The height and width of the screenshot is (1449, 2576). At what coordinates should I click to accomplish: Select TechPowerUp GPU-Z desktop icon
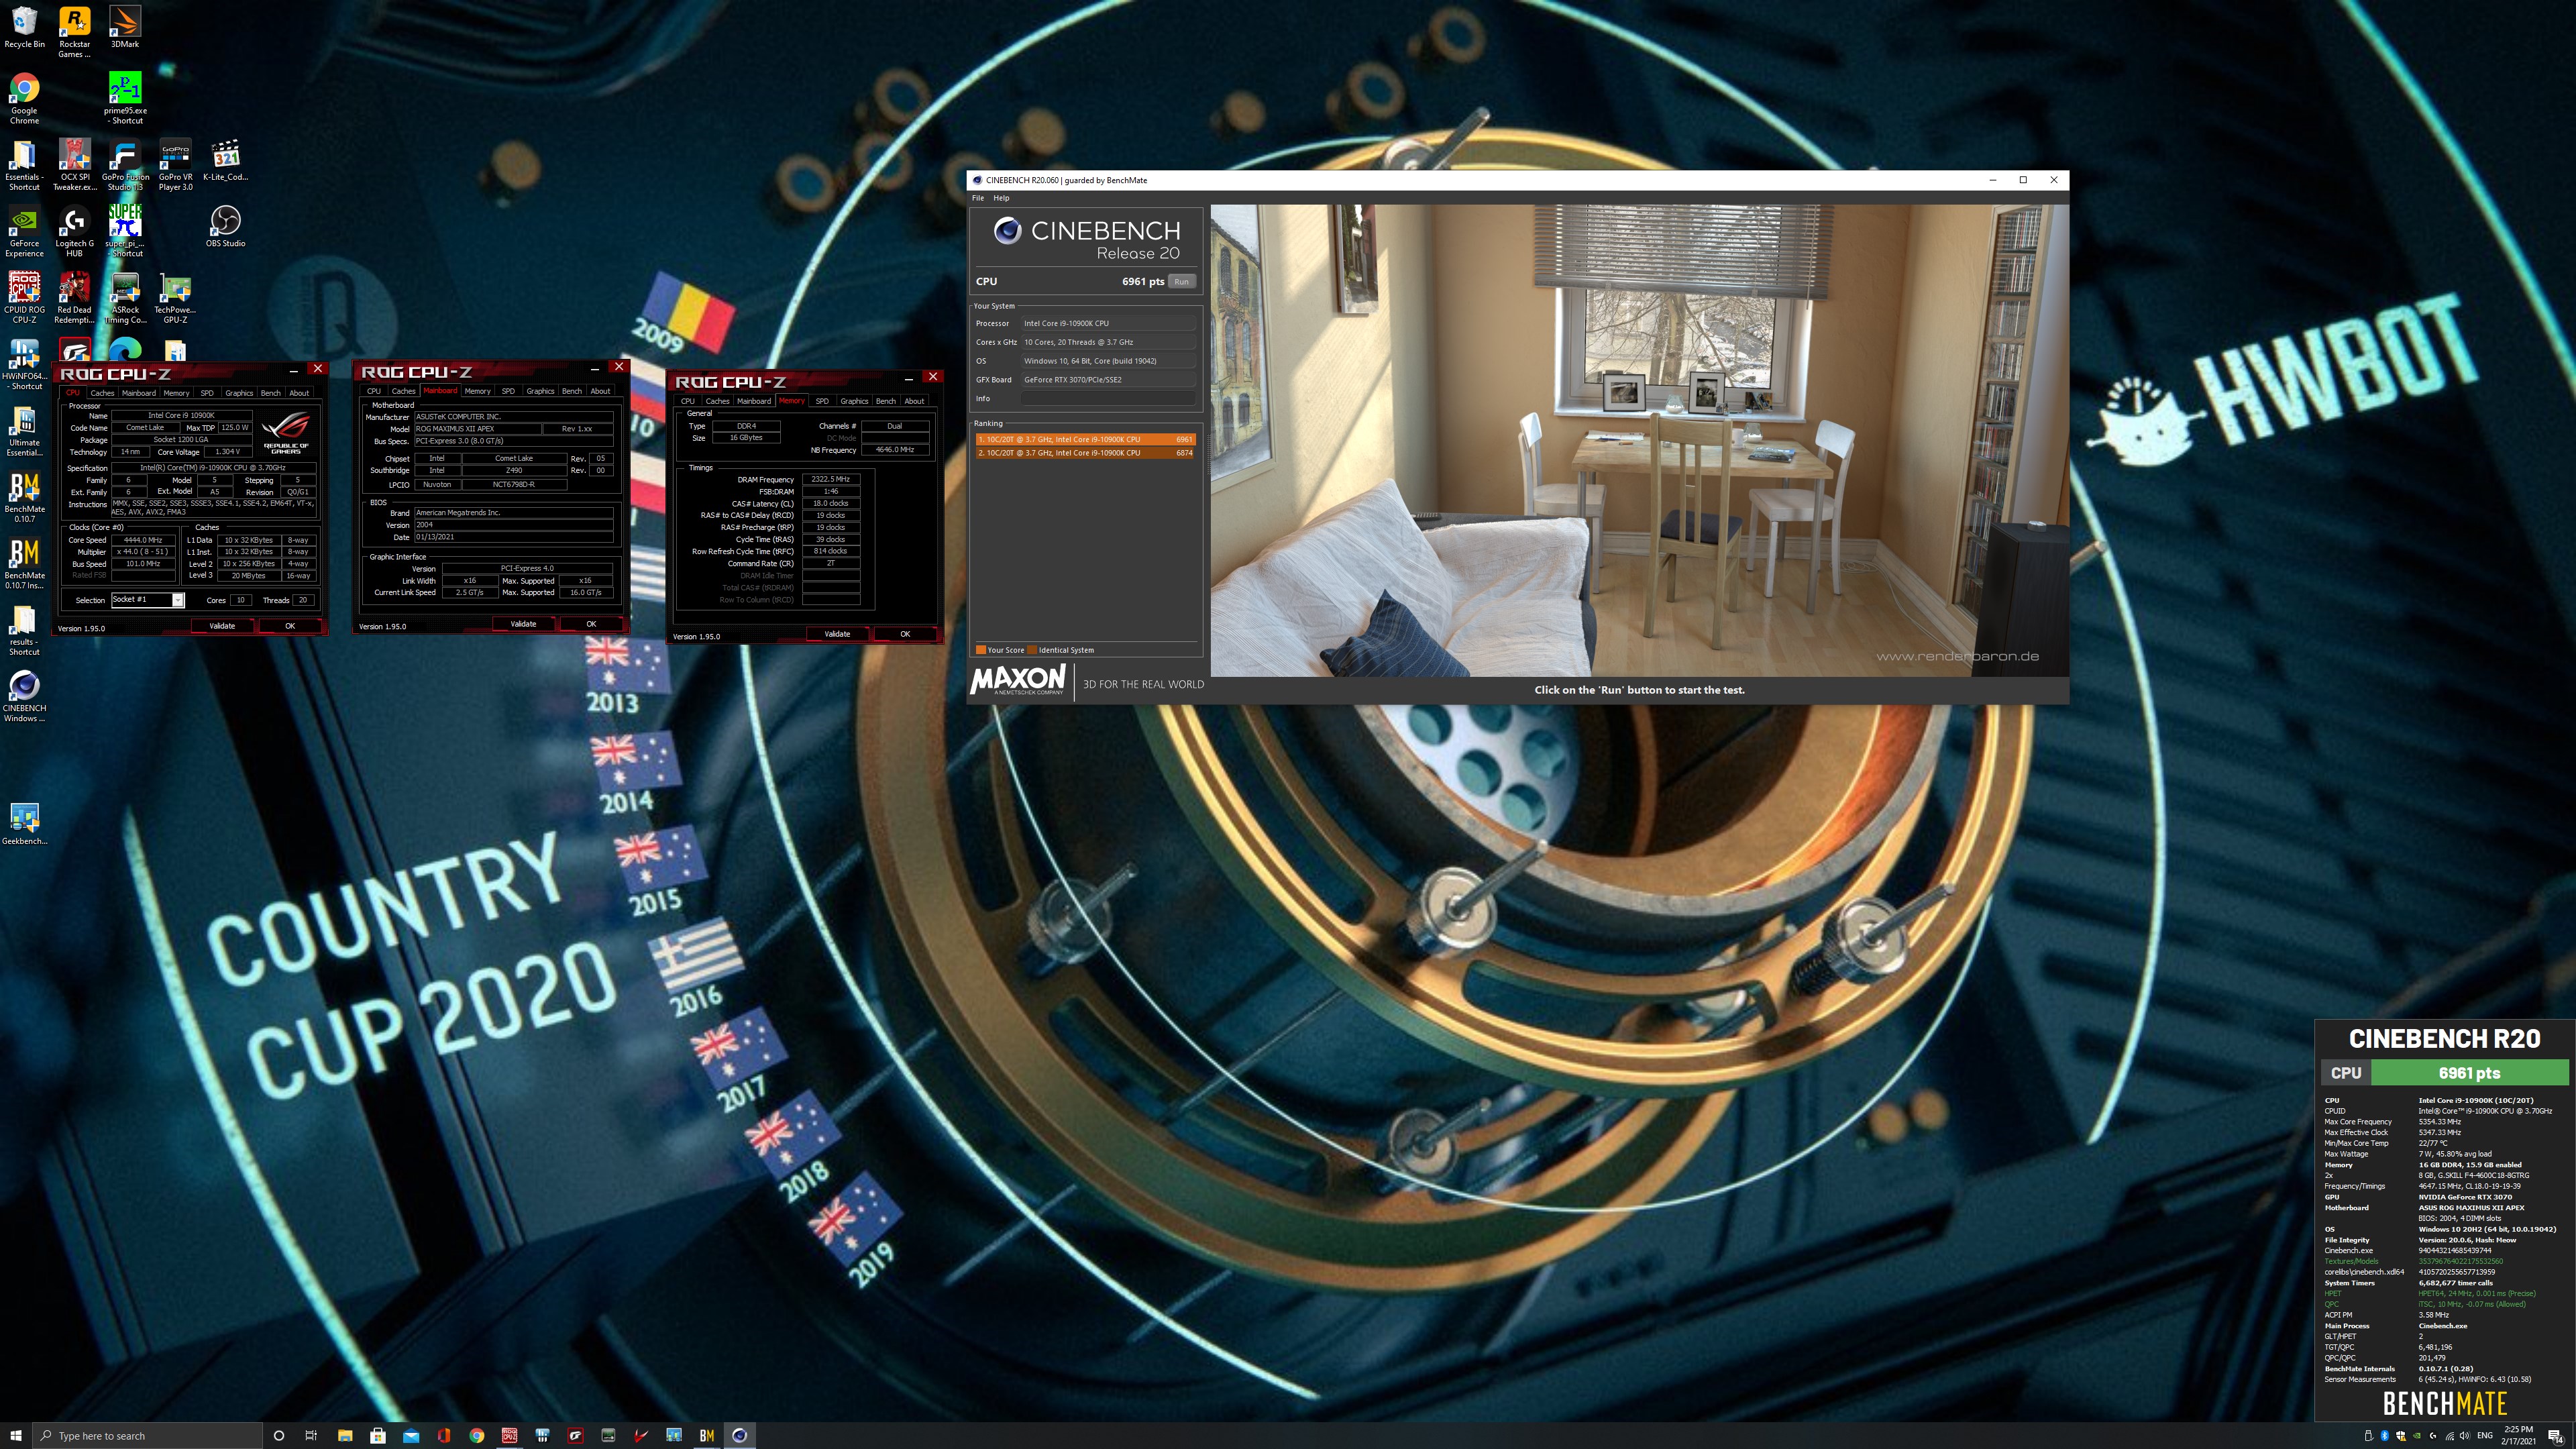(175, 297)
